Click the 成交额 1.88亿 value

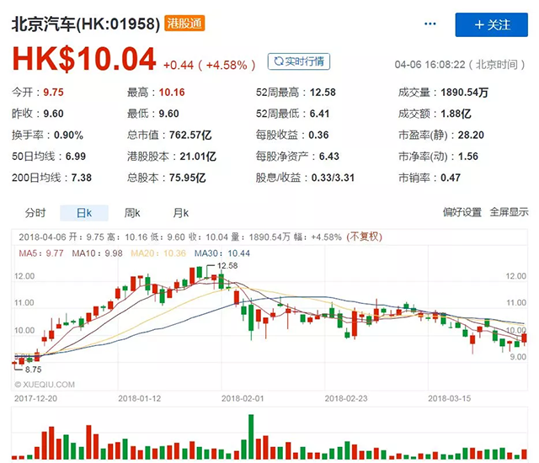coord(456,114)
